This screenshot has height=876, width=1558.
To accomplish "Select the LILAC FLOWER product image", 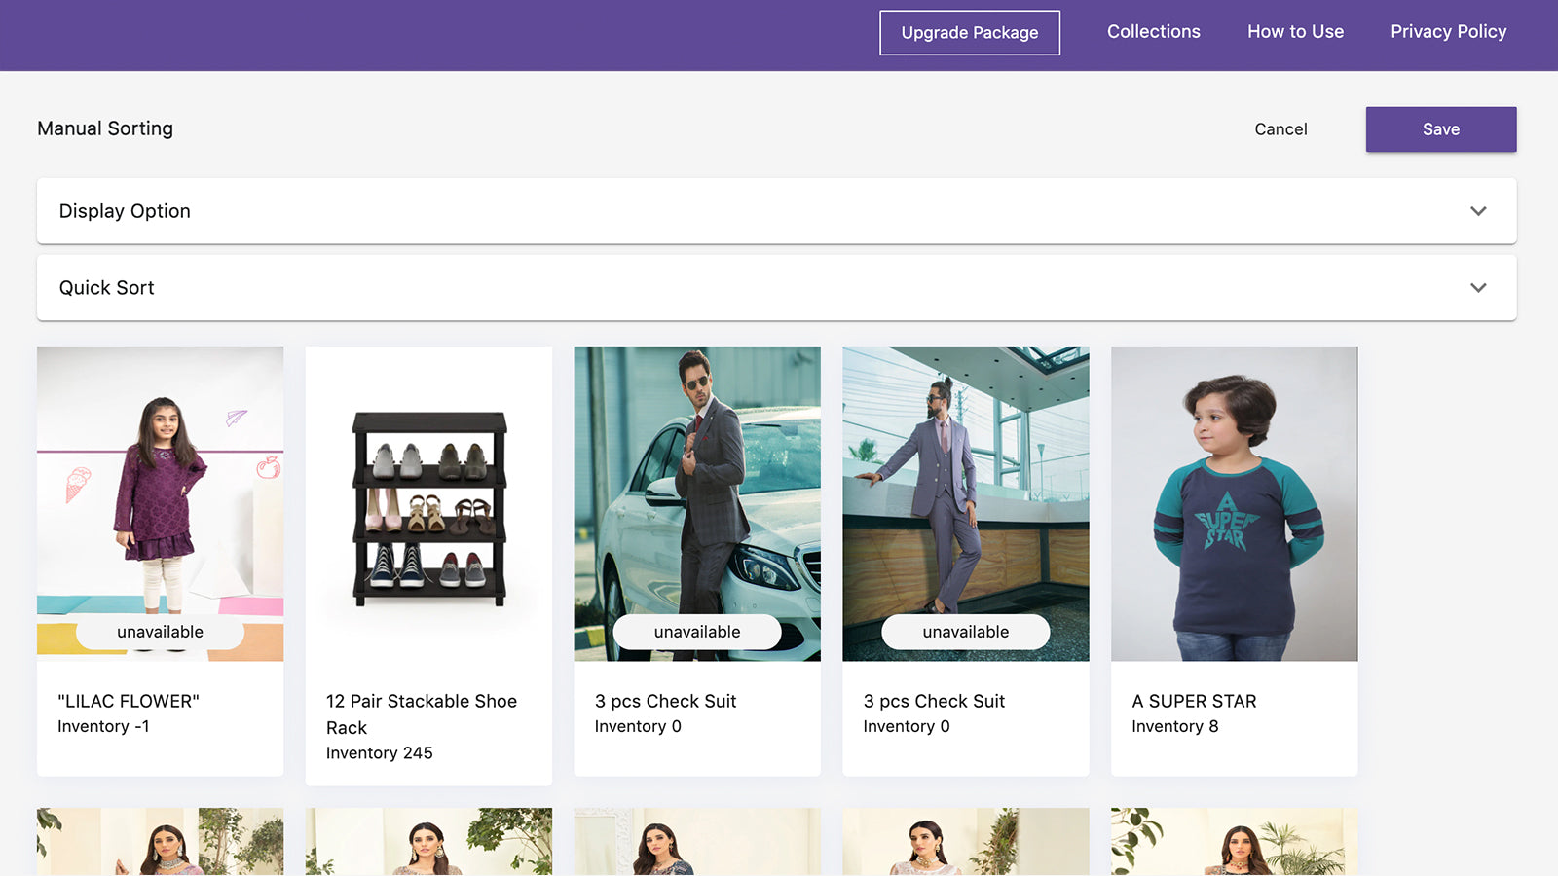I will point(161,487).
